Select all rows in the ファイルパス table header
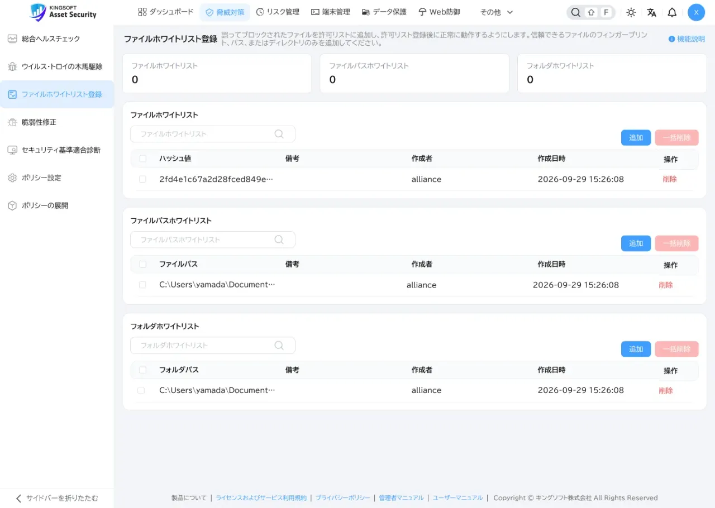Viewport: 715px width, 508px height. 142,264
